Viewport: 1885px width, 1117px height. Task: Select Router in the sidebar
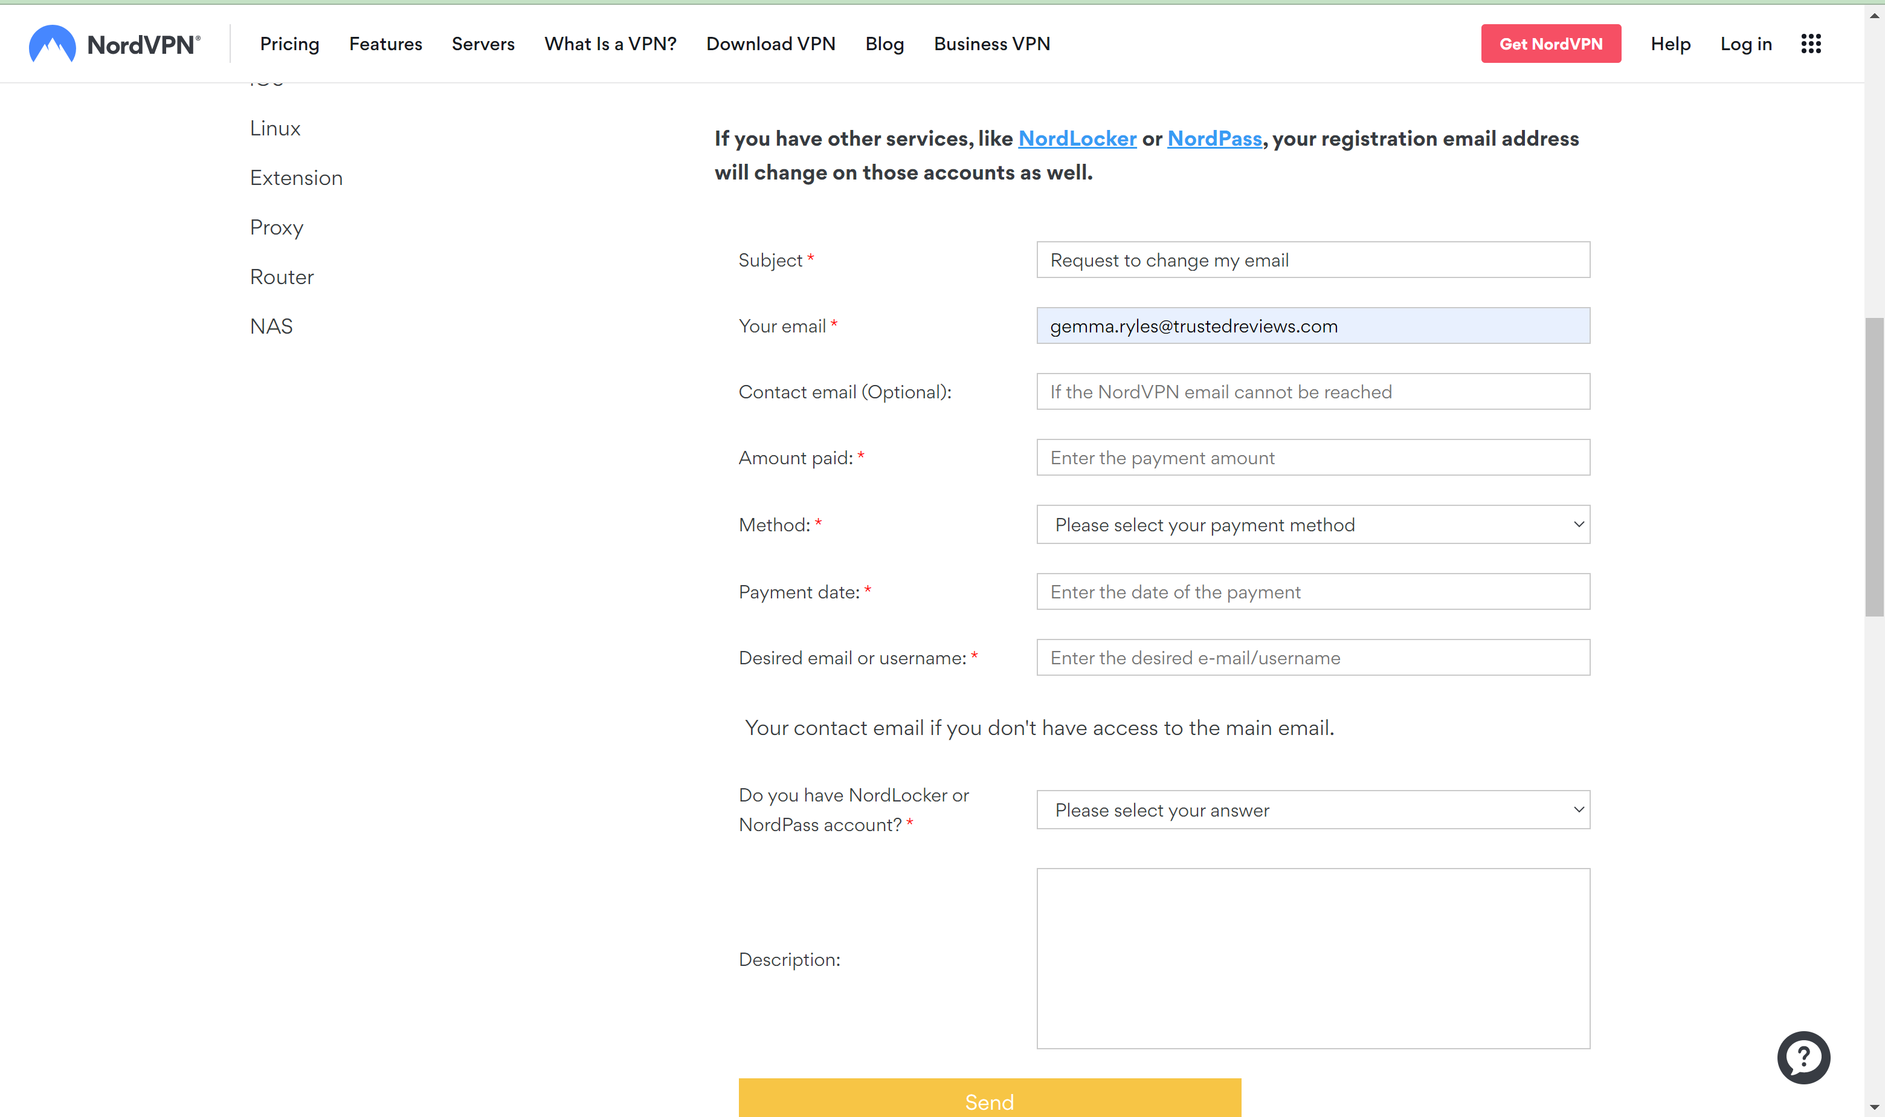(282, 277)
